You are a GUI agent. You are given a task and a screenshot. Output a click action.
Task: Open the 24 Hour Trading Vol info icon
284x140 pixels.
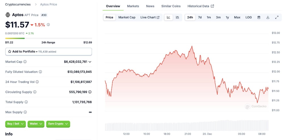click(37, 82)
